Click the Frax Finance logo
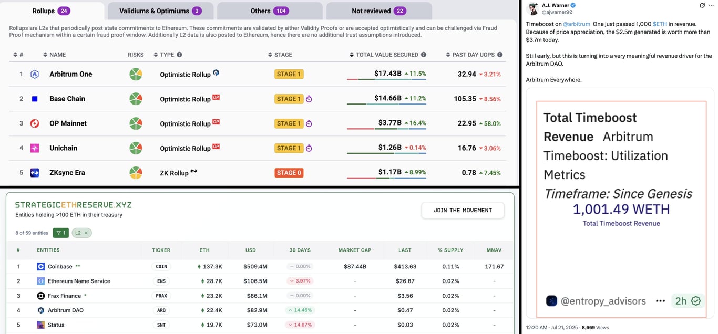 click(41, 296)
